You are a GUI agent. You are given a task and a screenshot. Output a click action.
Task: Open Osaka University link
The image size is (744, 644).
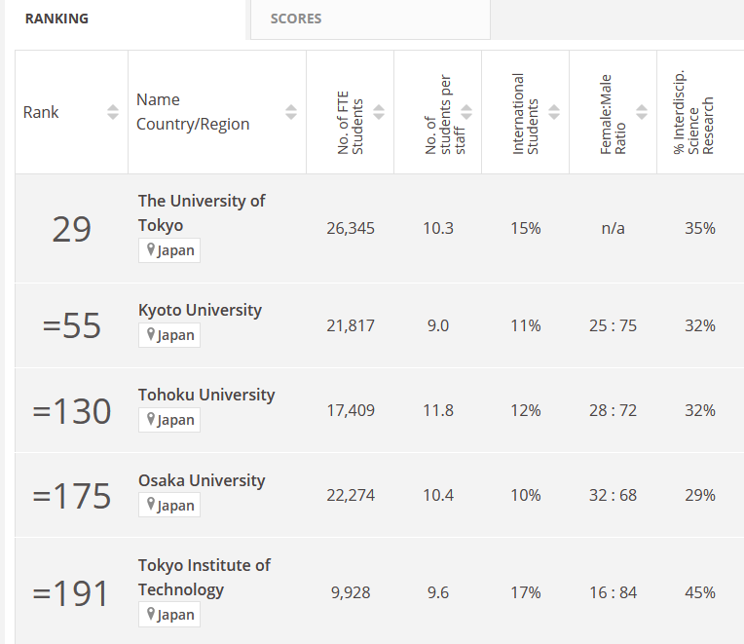[202, 480]
